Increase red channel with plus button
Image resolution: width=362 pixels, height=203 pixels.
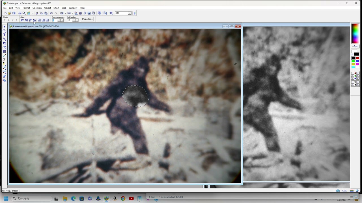point(358,73)
